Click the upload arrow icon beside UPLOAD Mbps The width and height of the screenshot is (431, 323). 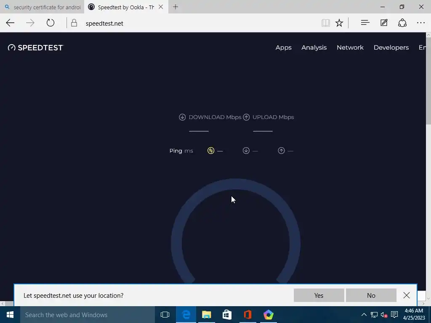246,117
